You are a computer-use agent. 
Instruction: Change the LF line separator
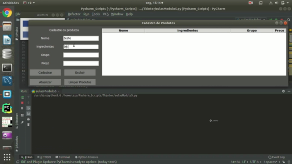point(245,162)
